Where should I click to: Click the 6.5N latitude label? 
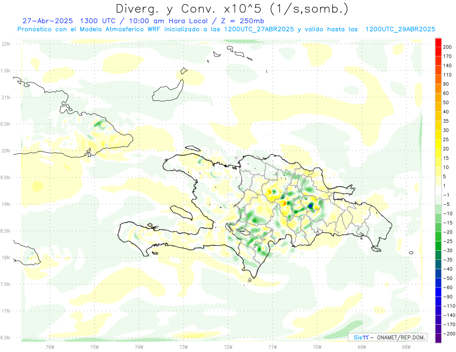click(5, 338)
